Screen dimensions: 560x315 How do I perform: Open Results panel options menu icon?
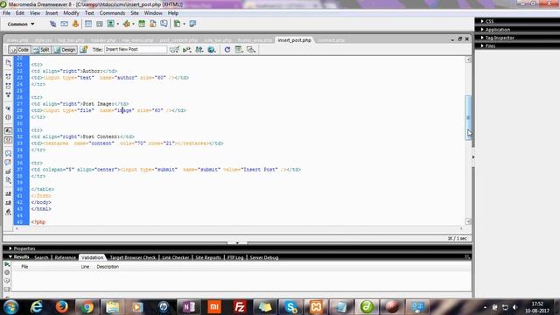467,256
